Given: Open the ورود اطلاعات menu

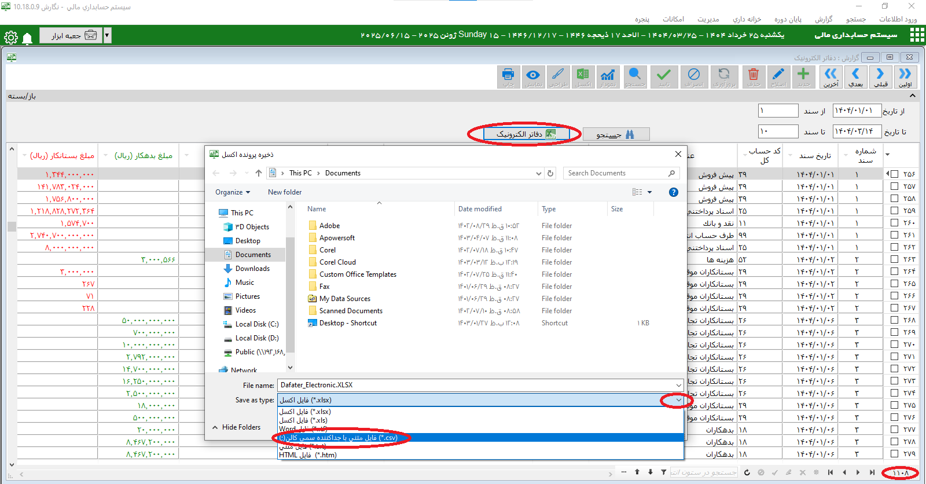Looking at the screenshot, I should click(898, 19).
